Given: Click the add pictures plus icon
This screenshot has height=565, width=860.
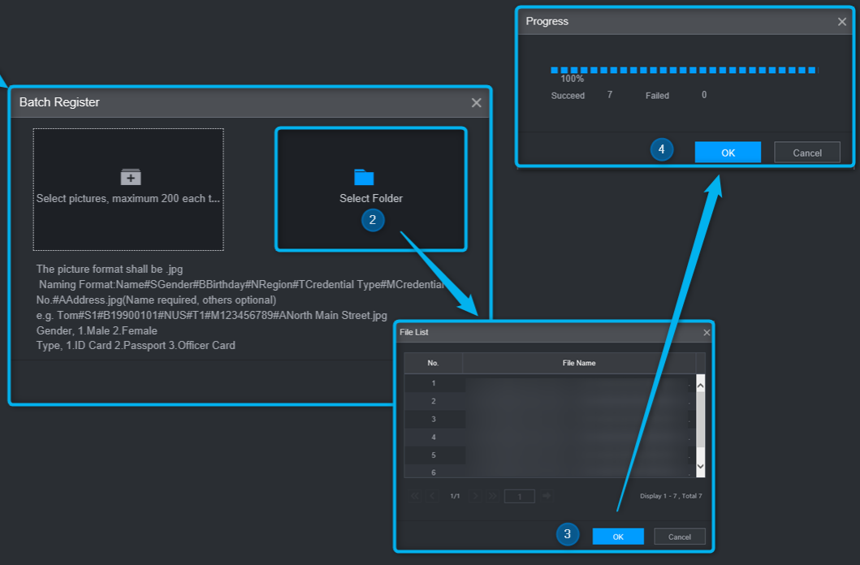Looking at the screenshot, I should [131, 177].
